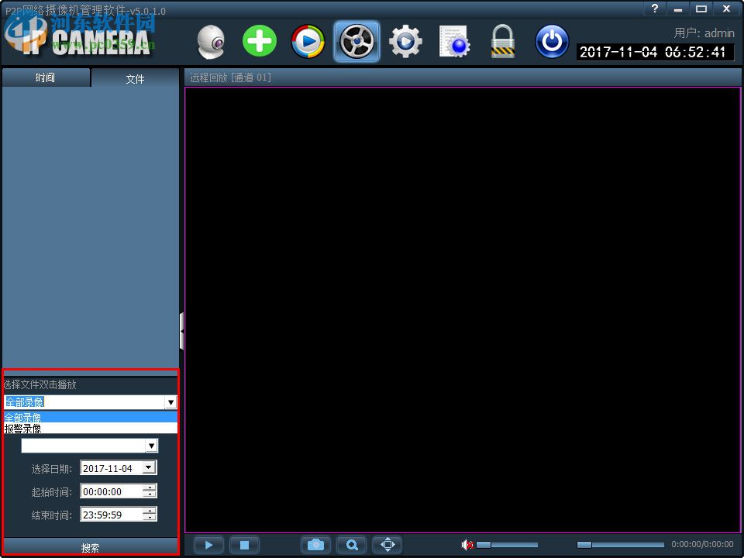The width and height of the screenshot is (744, 558).
Task: Click the 搜索 search button
Action: pyautogui.click(x=90, y=548)
